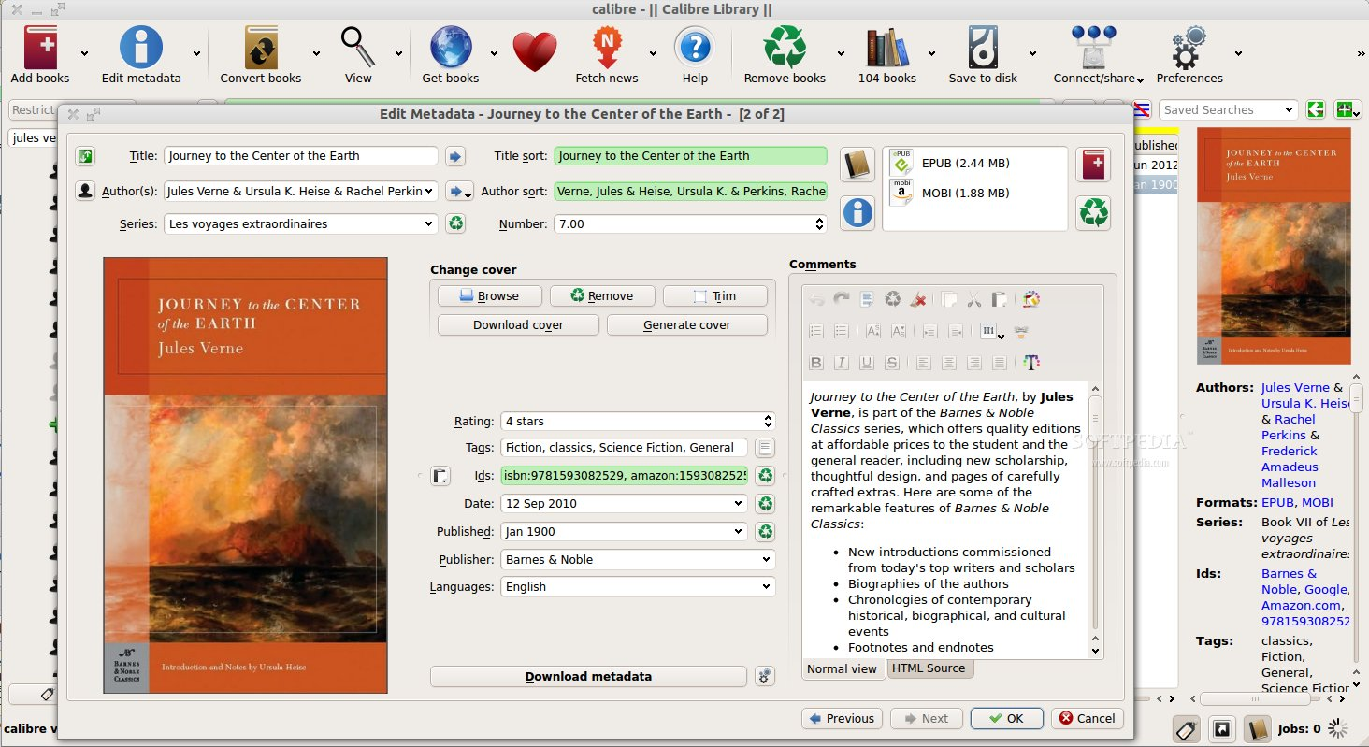This screenshot has width=1369, height=747.
Task: Open the Fetch news icon
Action: click(x=607, y=48)
